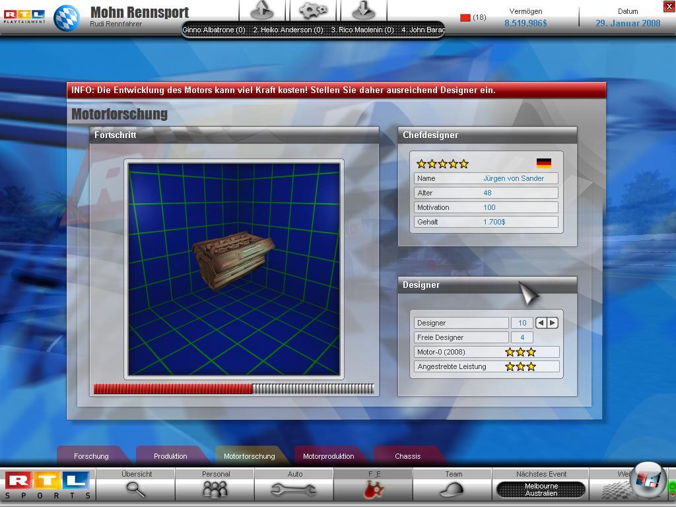Click the upload arrow icon at top

pos(262,11)
